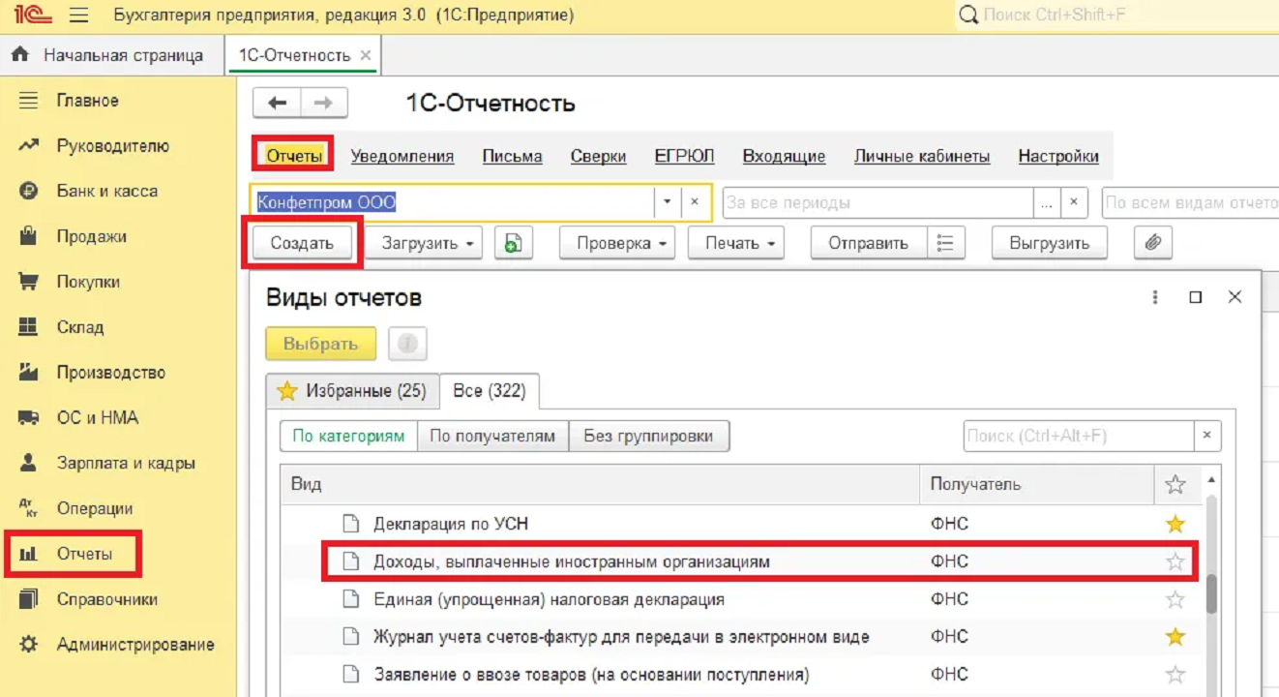The width and height of the screenshot is (1279, 697).
Task: Switch grouping to Без группировки
Action: coord(648,436)
